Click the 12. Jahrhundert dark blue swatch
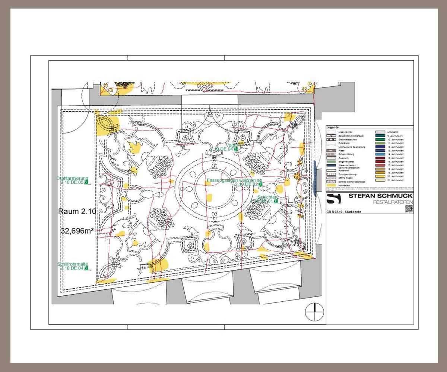The height and width of the screenshot is (372, 447). pyautogui.click(x=381, y=147)
